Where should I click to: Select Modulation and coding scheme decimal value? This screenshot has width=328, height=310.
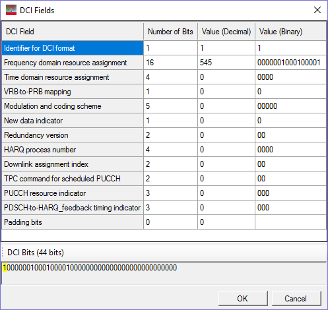tap(226, 106)
